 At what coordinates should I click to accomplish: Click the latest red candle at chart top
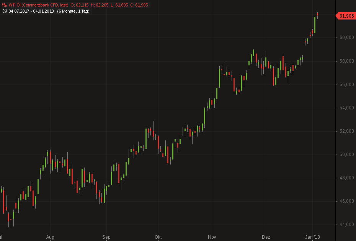point(317,15)
